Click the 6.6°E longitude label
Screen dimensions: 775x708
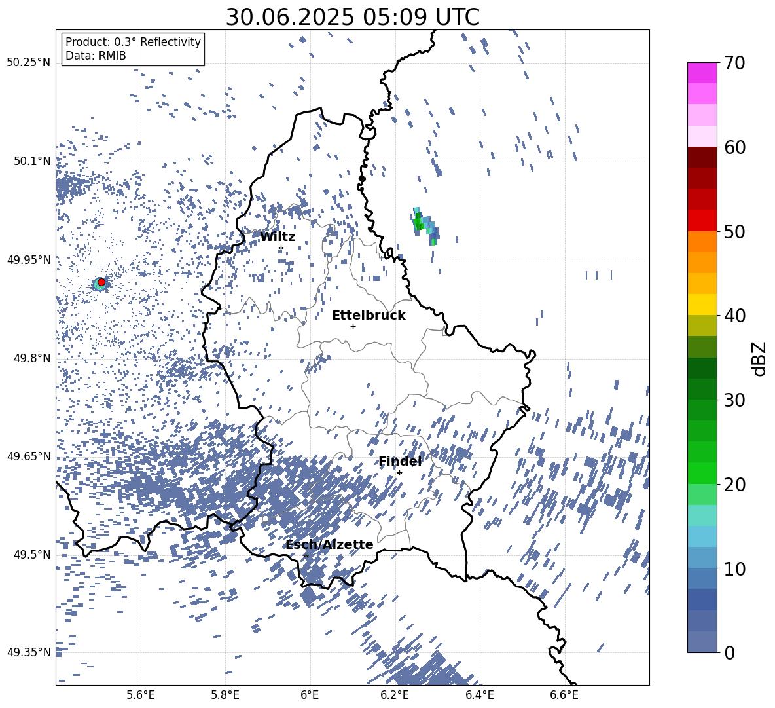[x=564, y=695]
